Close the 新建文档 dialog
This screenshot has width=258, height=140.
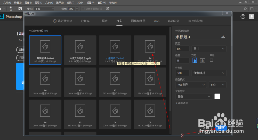pyautogui.click(x=227, y=13)
